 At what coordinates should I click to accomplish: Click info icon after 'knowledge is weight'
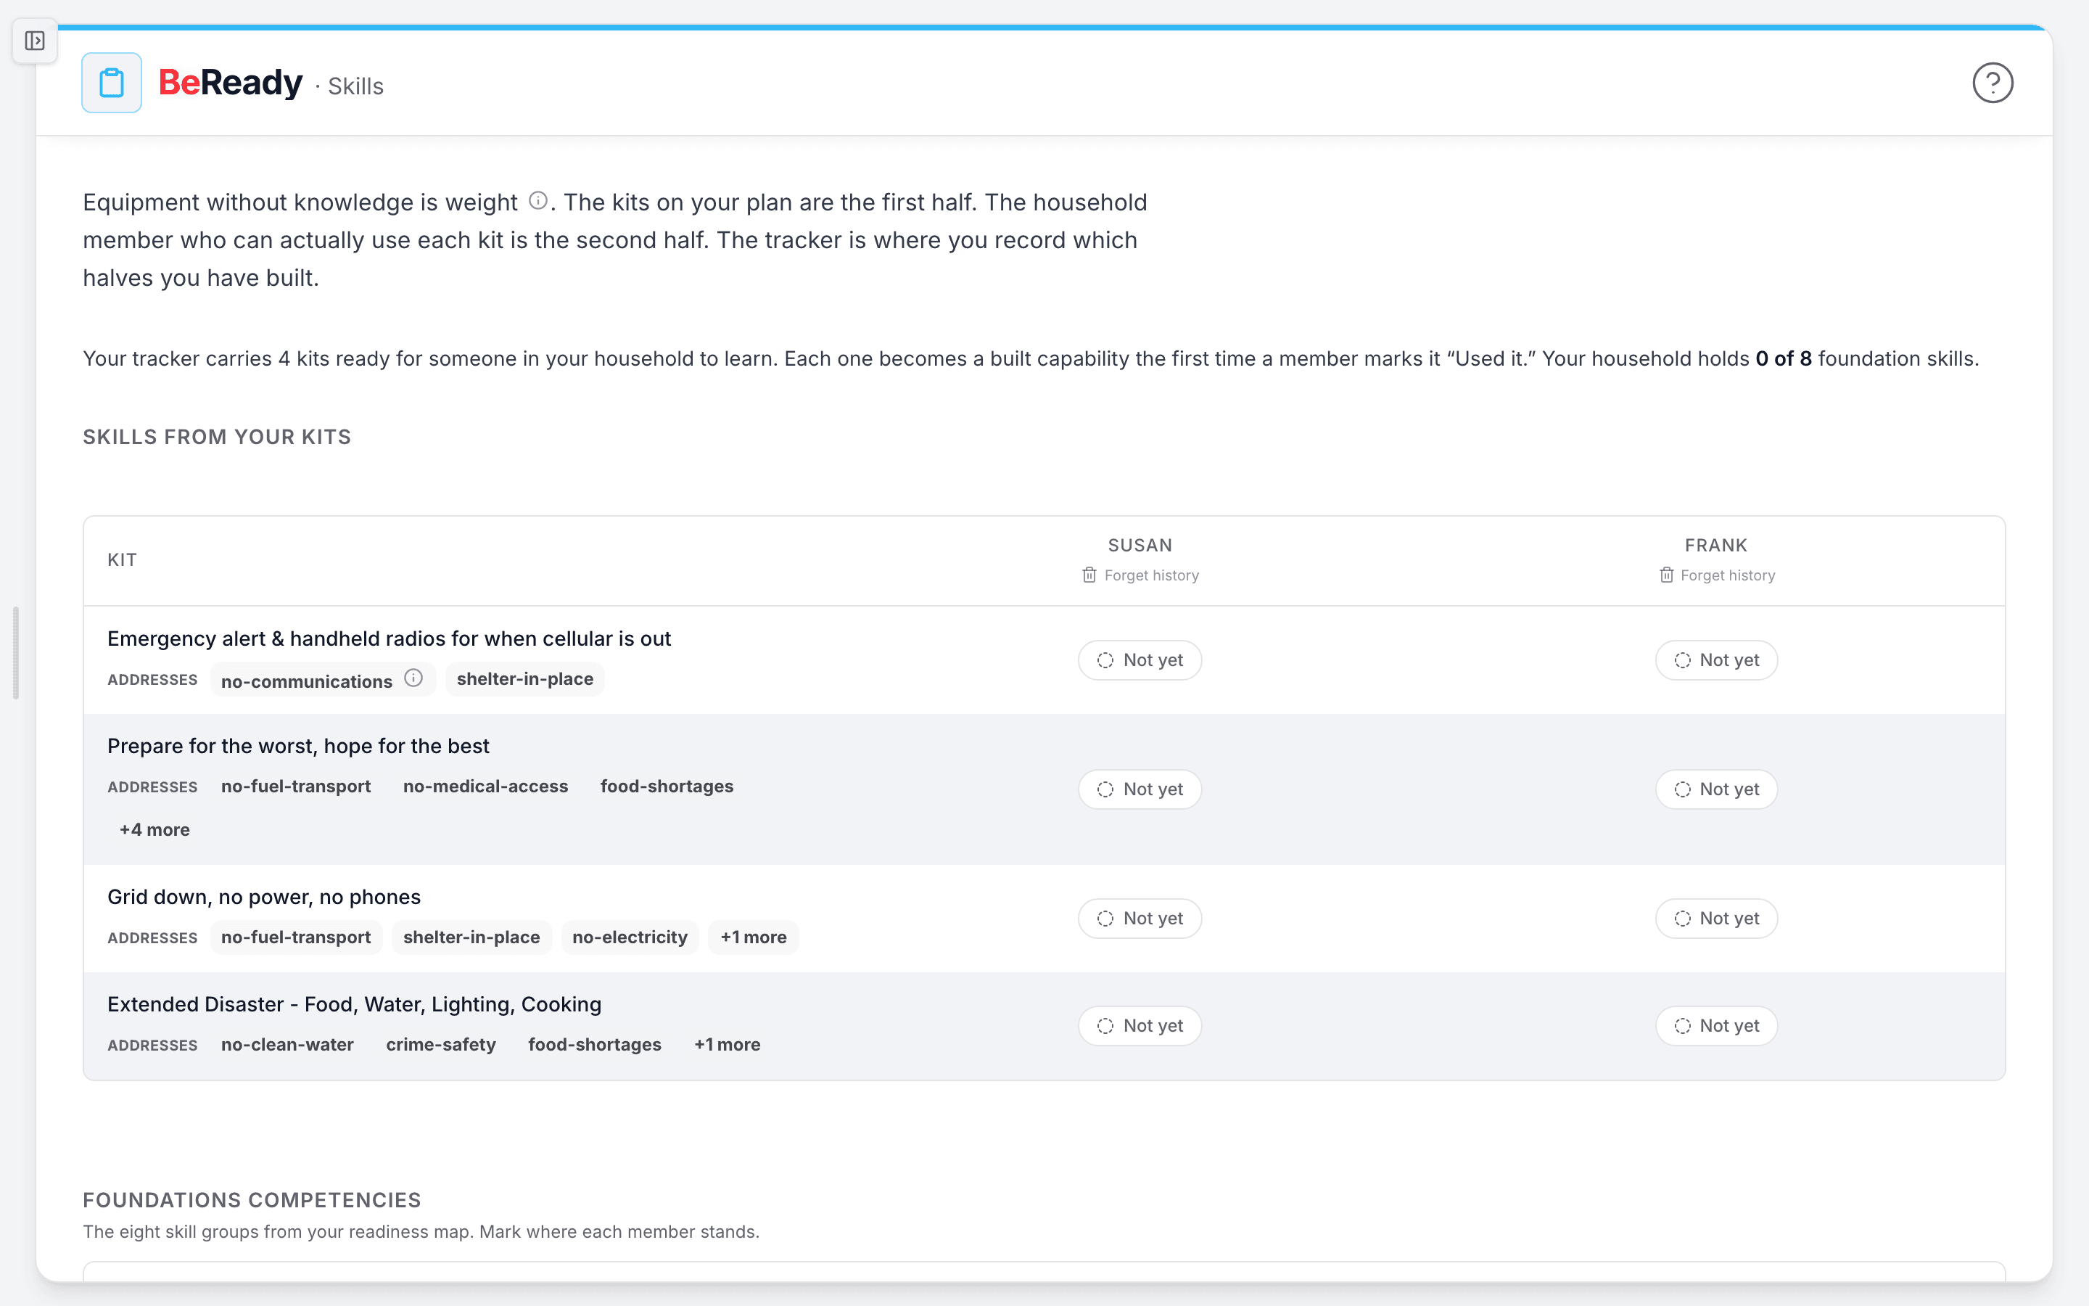click(537, 200)
